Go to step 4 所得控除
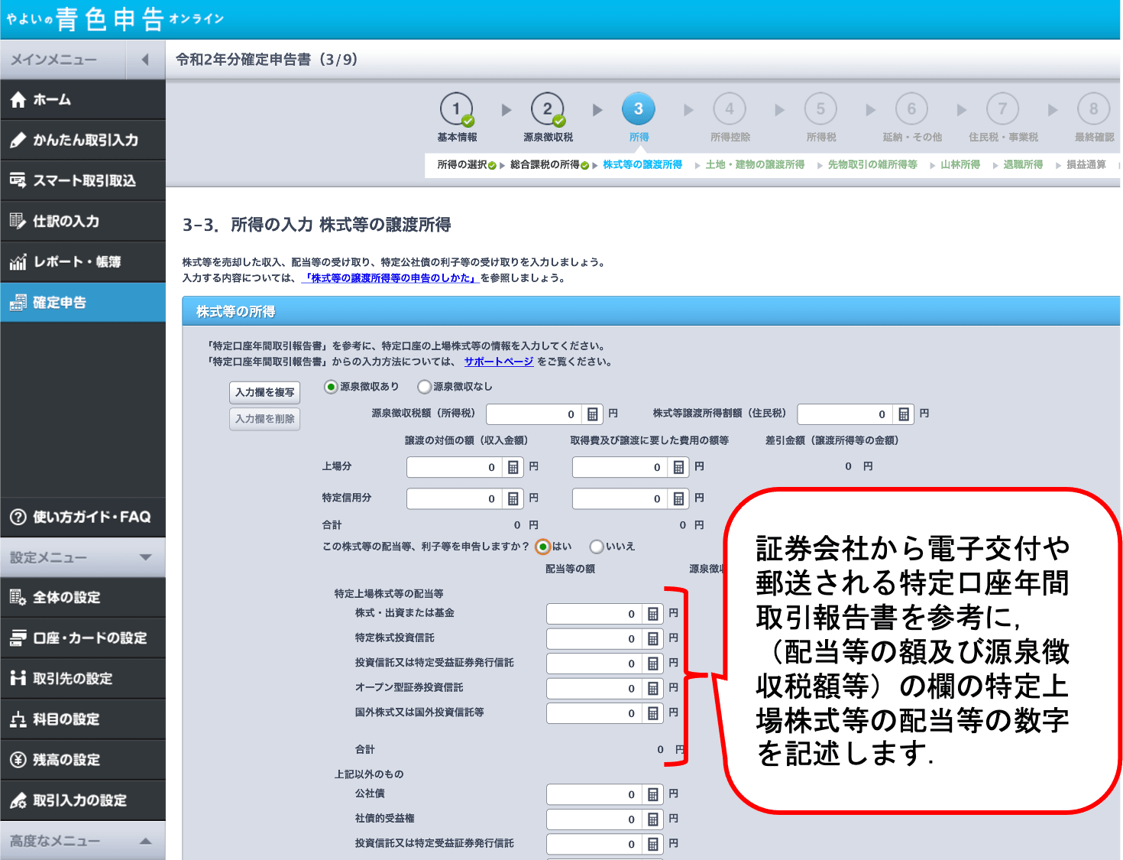1123x860 pixels. [730, 116]
